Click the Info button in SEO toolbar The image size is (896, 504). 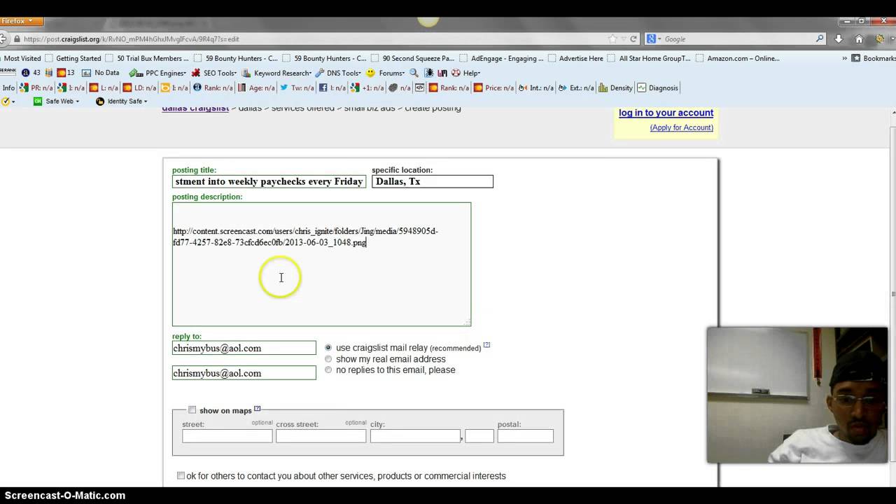[8, 88]
